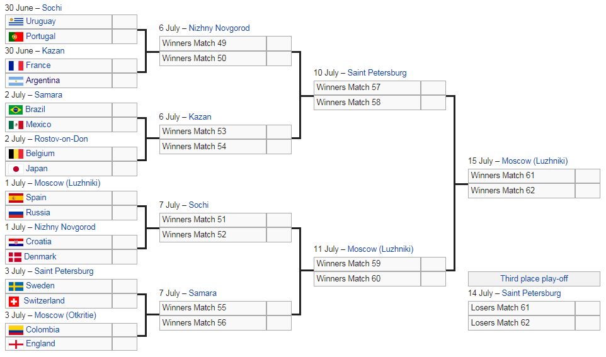The width and height of the screenshot is (606, 357).
Task: Follow the Rostov-on-Don venue link
Action: (x=61, y=139)
